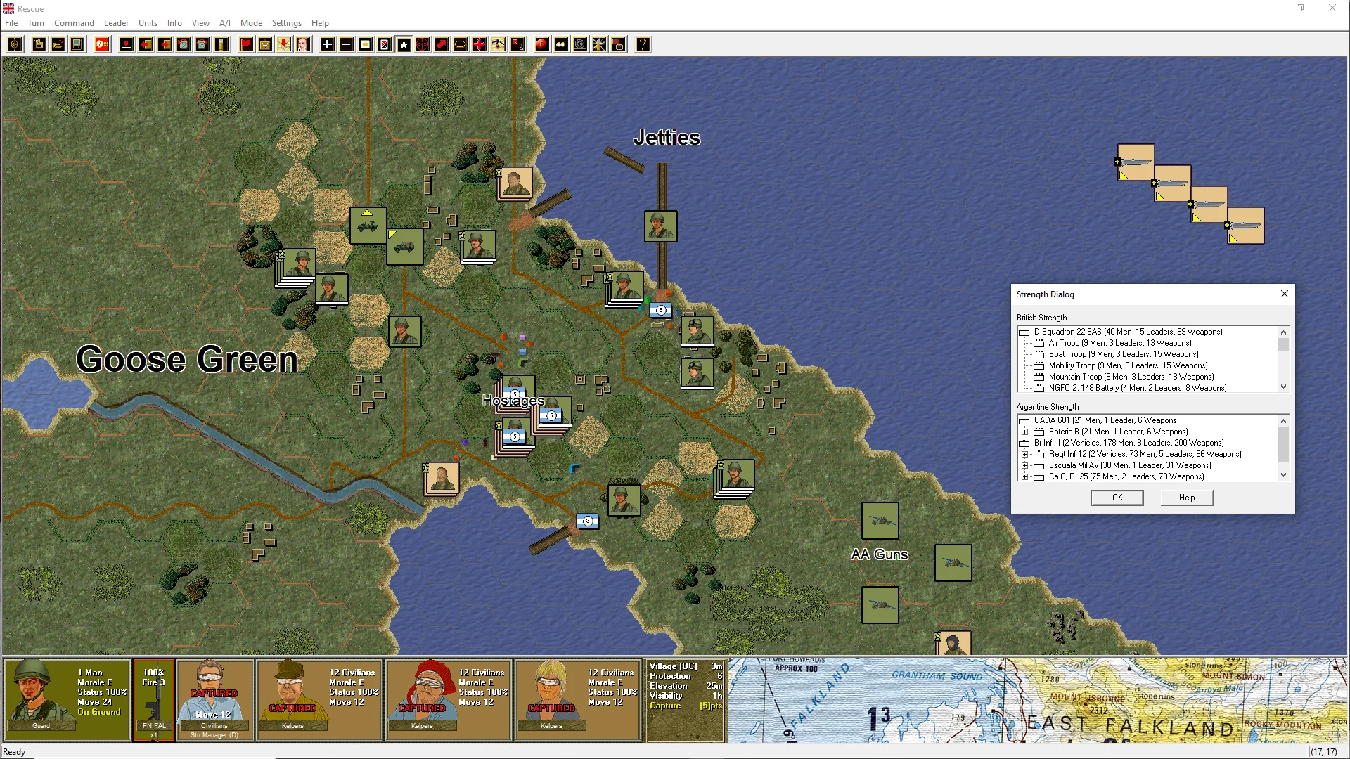Expand the Regt Inf 12 tree node
The image size is (1350, 759).
coord(1024,454)
